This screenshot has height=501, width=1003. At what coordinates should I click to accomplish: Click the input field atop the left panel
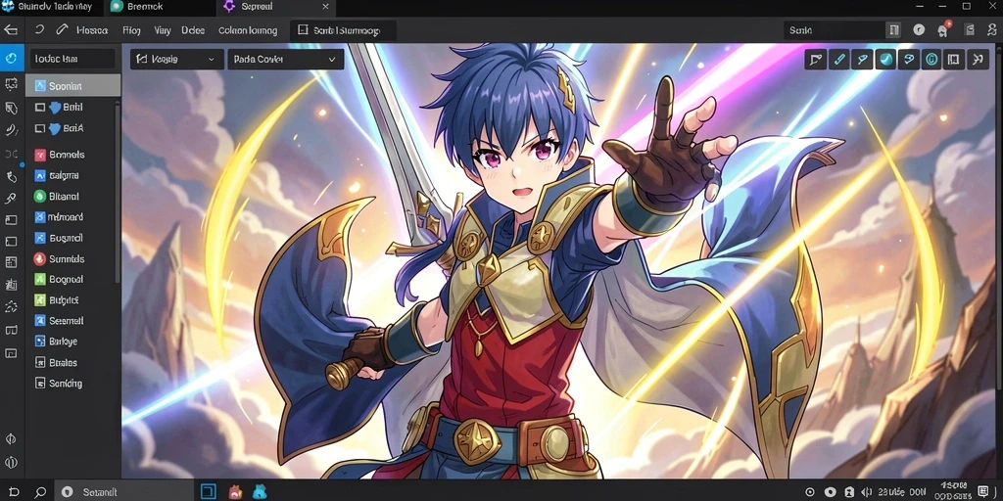coord(72,59)
